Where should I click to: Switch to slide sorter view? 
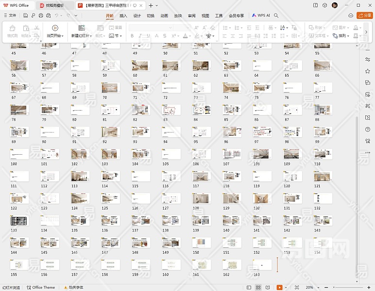(x=258, y=288)
